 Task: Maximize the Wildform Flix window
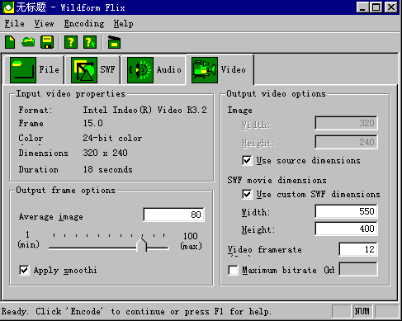pos(376,7)
